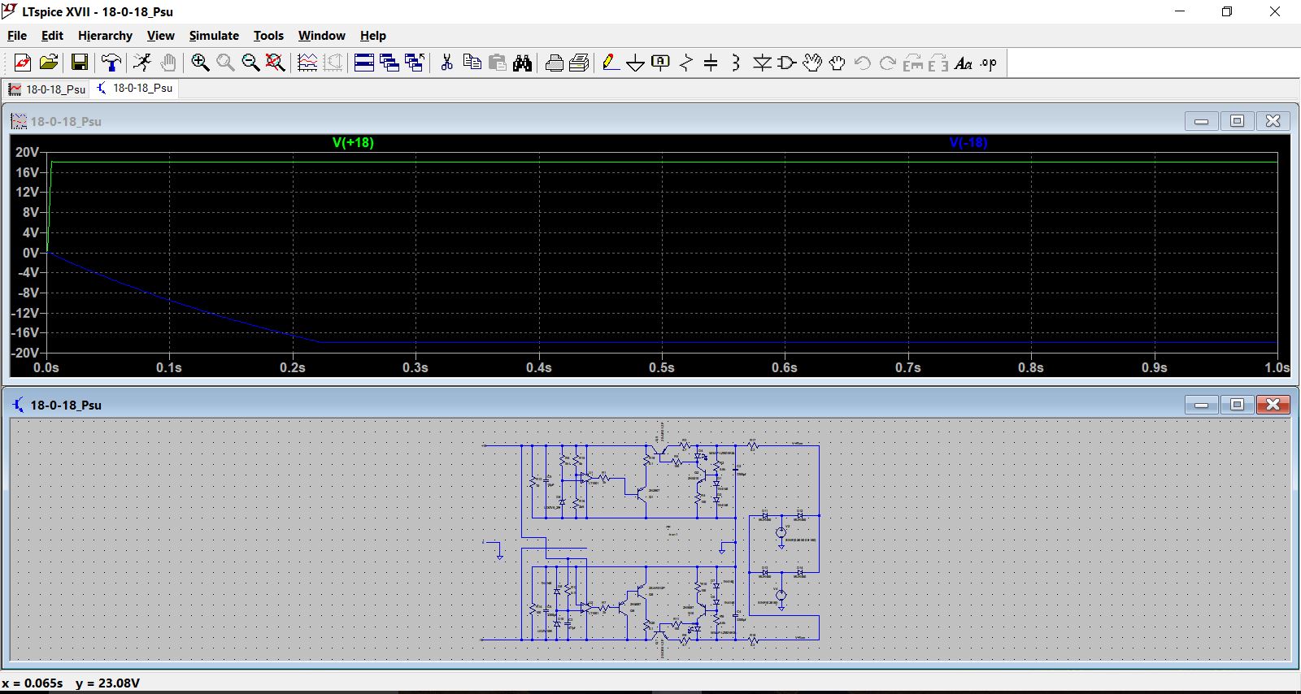This screenshot has width=1301, height=694.
Task: Add SPICE directive .op icon
Action: (989, 63)
